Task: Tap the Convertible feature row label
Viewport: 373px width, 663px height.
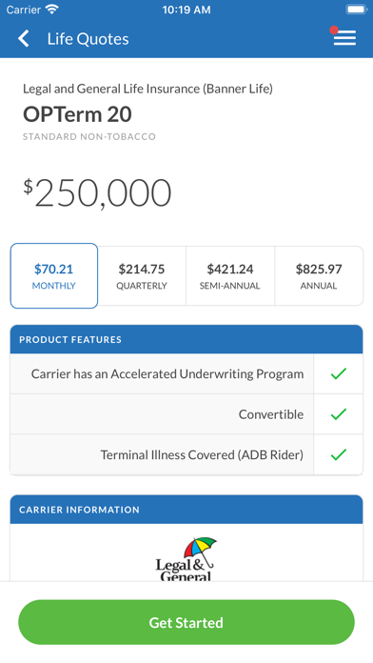Action: tap(271, 414)
